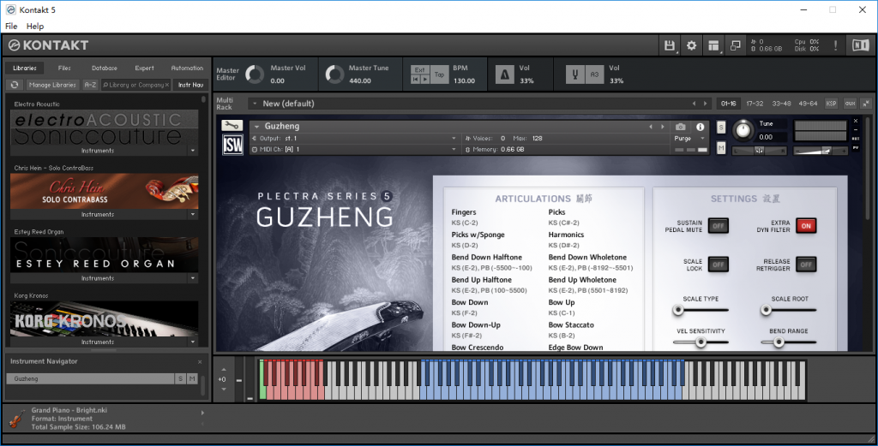Click the metronome icon
This screenshot has width=878, height=446.
click(x=504, y=74)
